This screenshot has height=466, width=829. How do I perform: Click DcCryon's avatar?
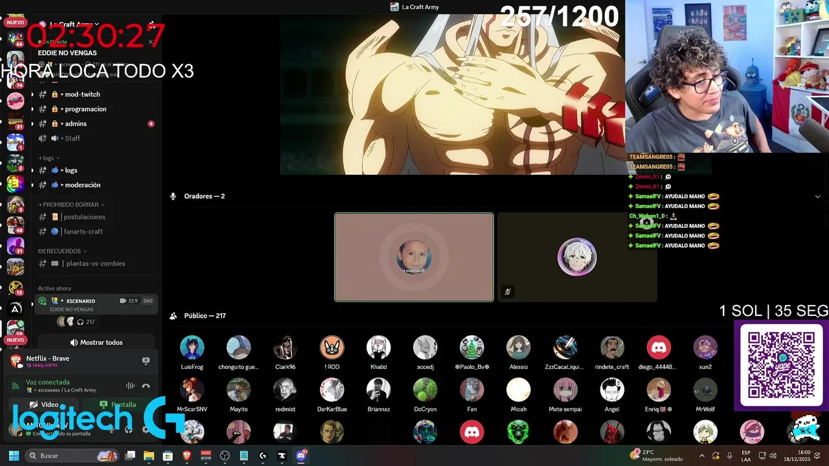[425, 390]
